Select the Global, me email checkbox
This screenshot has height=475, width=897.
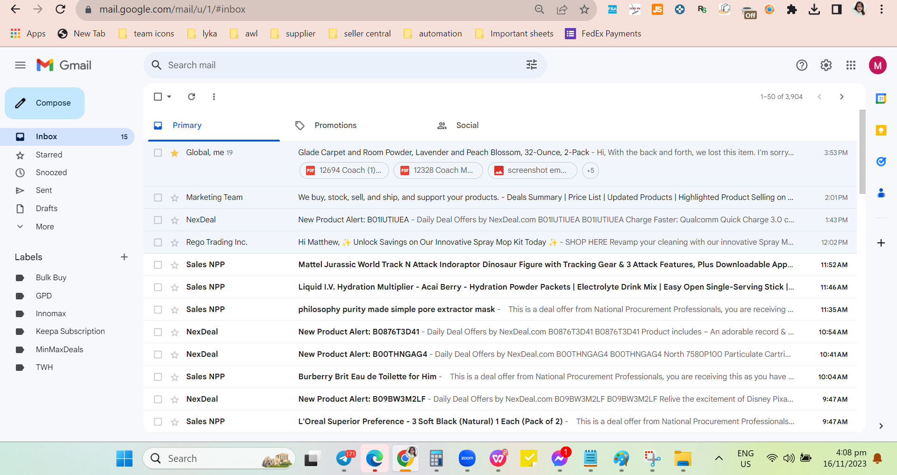[158, 153]
